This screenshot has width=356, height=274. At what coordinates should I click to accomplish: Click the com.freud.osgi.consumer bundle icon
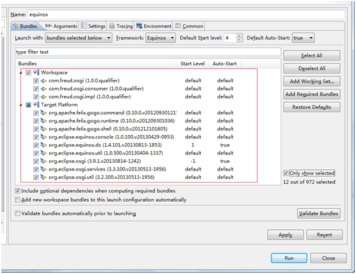pyautogui.click(x=43, y=89)
